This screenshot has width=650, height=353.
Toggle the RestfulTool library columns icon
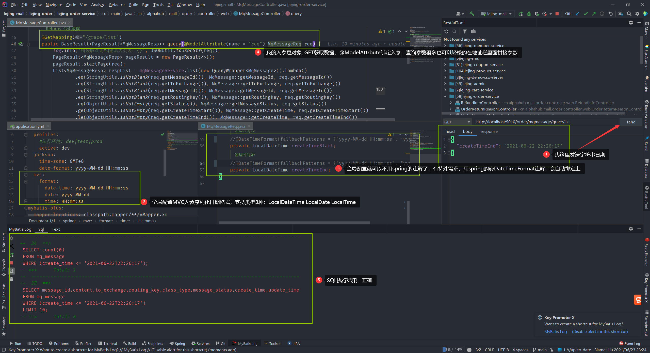473,31
